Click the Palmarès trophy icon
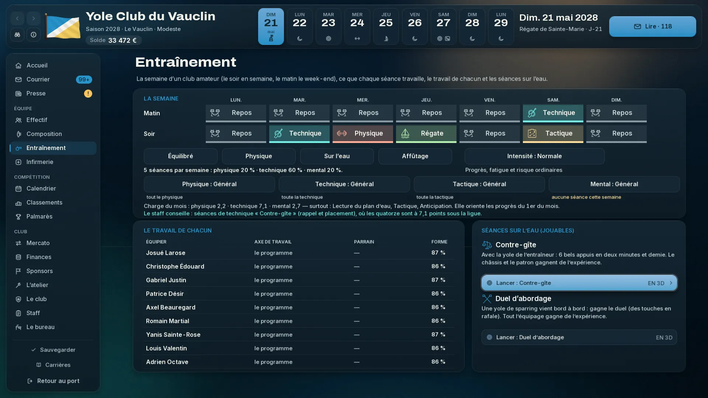Screen dimensions: 708x398 (x=18, y=217)
